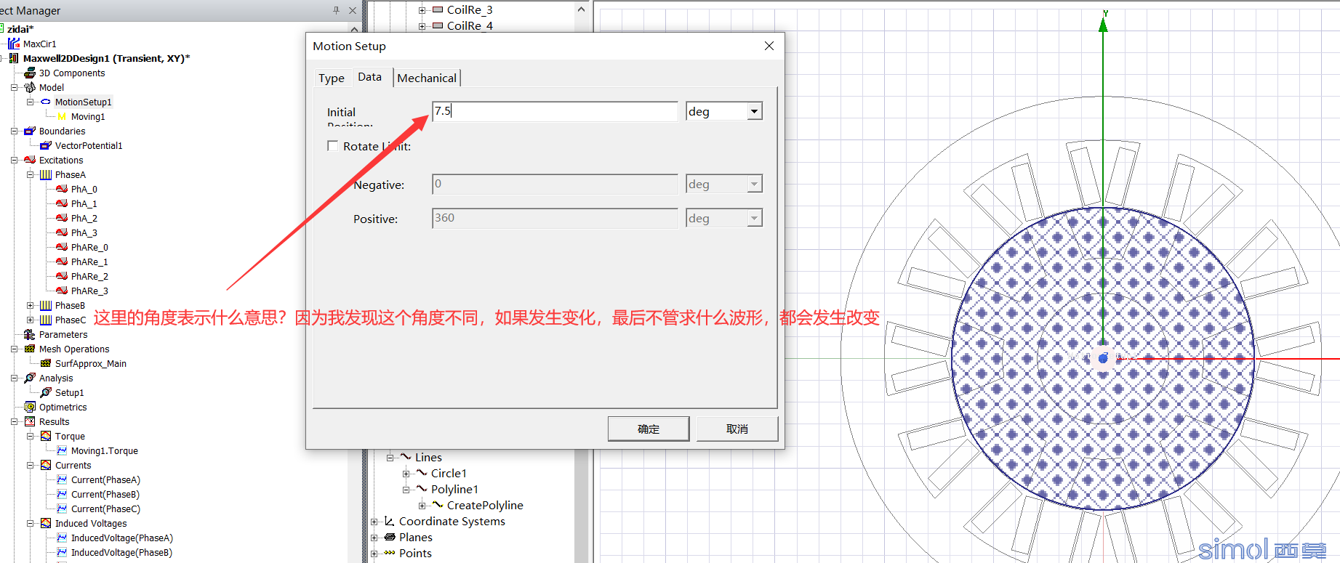Viewport: 1340px width, 563px height.
Task: Open the Negative limit unit dropdown
Action: pyautogui.click(x=755, y=184)
